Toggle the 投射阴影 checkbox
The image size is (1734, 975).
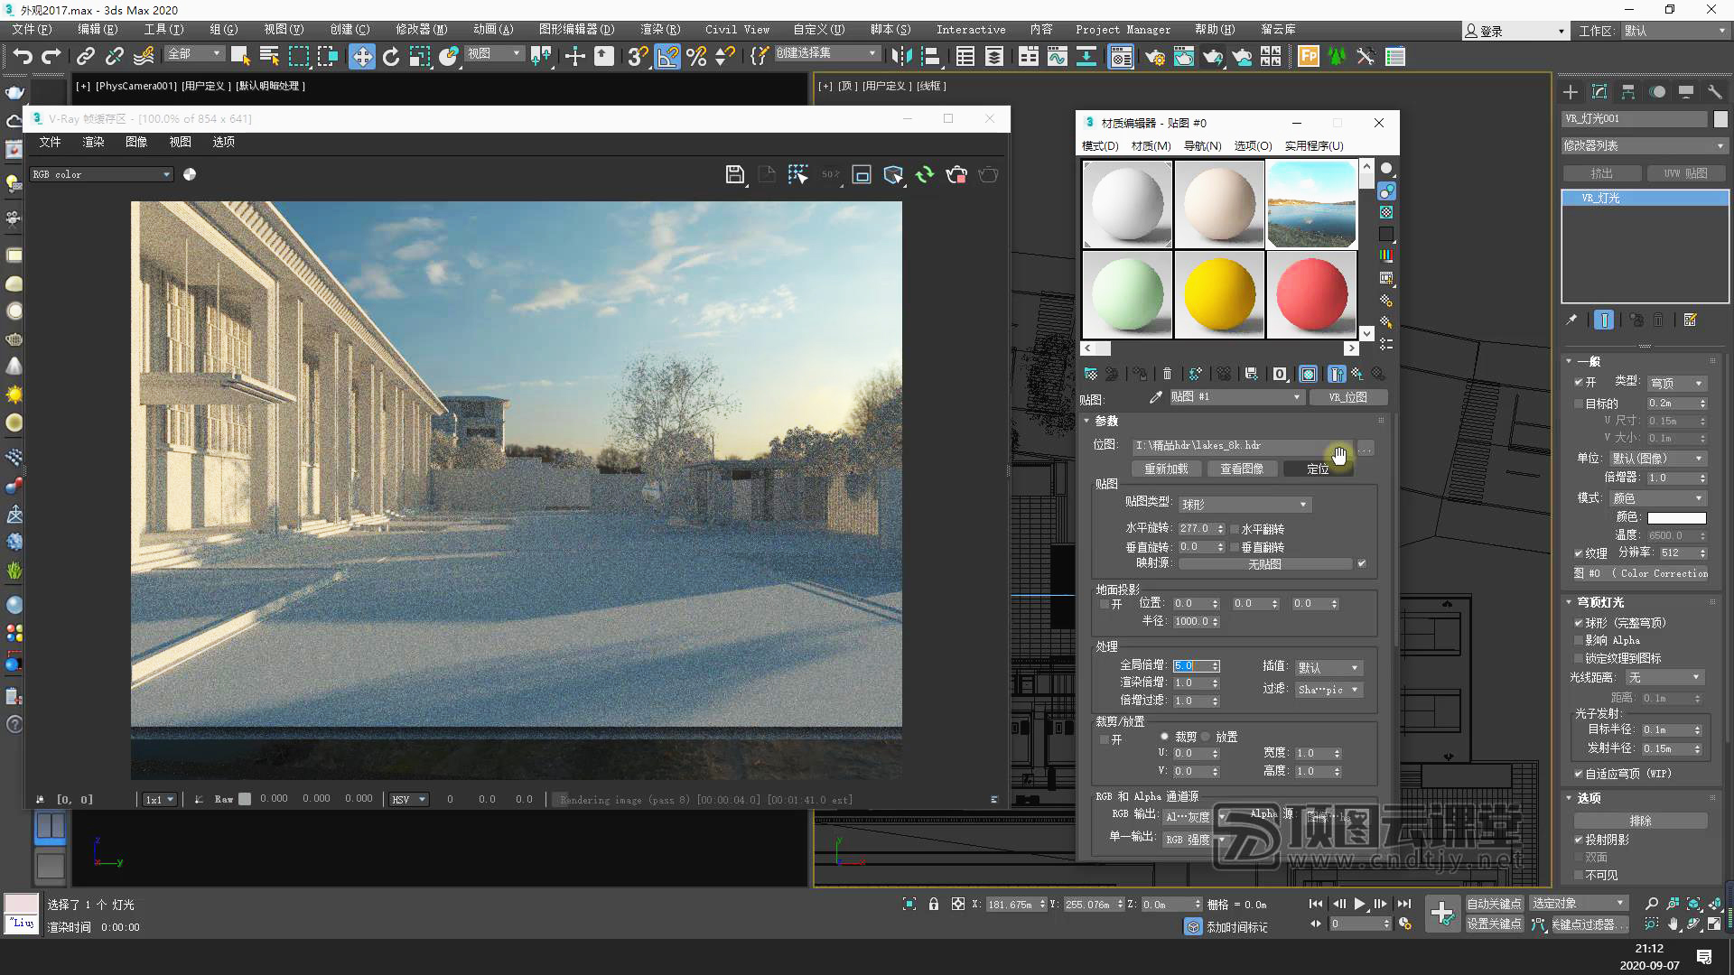pos(1579,840)
